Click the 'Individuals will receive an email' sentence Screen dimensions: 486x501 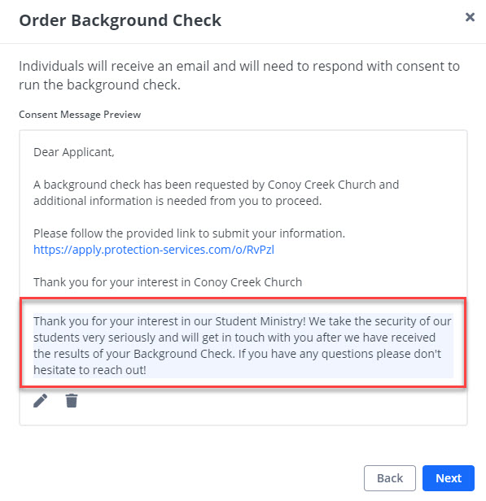click(x=239, y=66)
